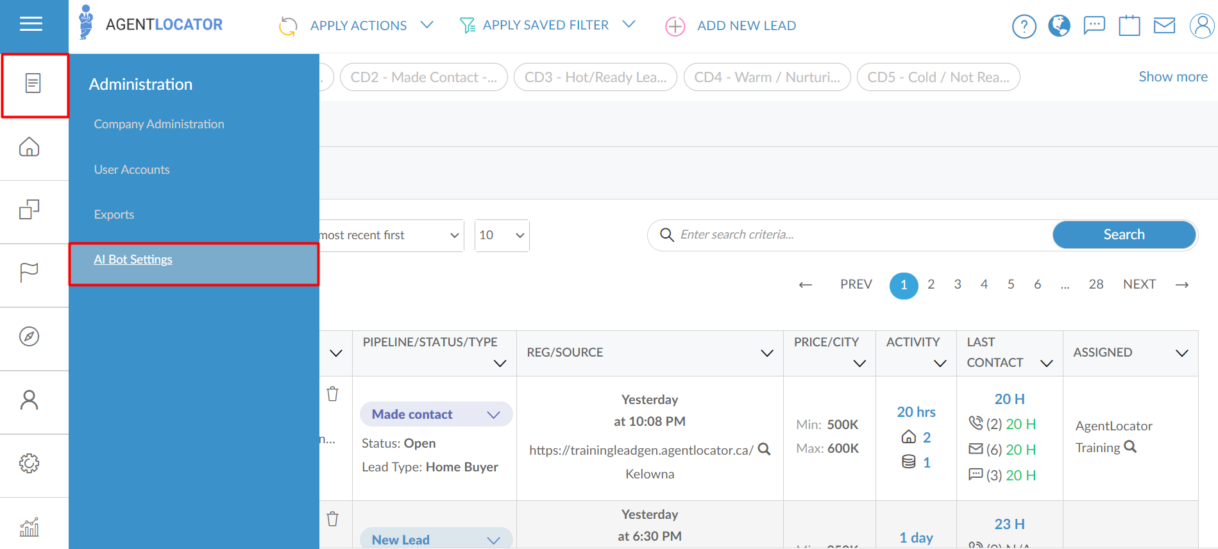This screenshot has width=1218, height=549.
Task: Open the bar chart reports icon
Action: (30, 527)
